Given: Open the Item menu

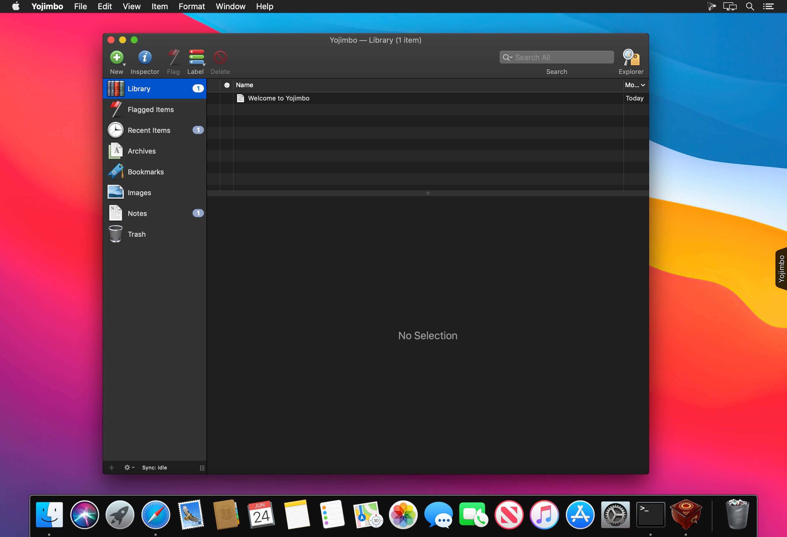Looking at the screenshot, I should click(160, 6).
